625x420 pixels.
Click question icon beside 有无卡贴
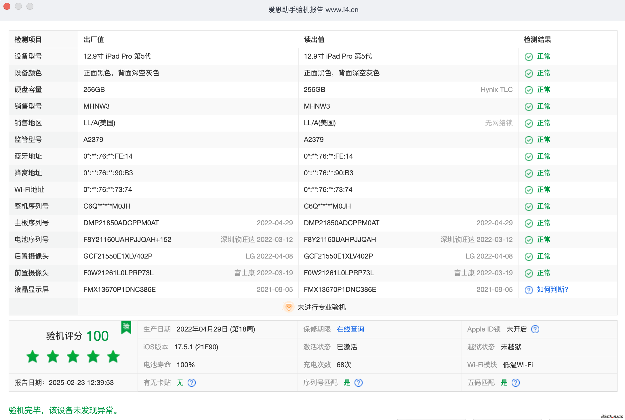(x=191, y=383)
